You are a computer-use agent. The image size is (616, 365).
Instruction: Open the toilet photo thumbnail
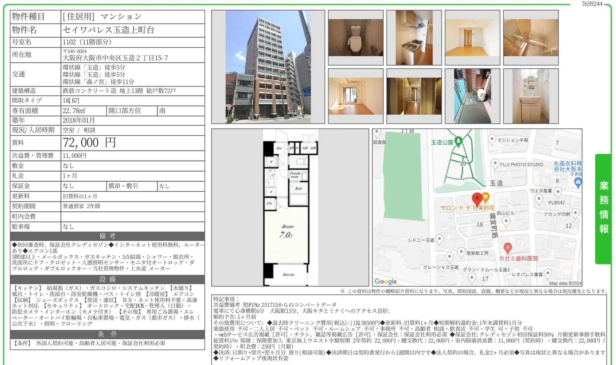[356, 37]
